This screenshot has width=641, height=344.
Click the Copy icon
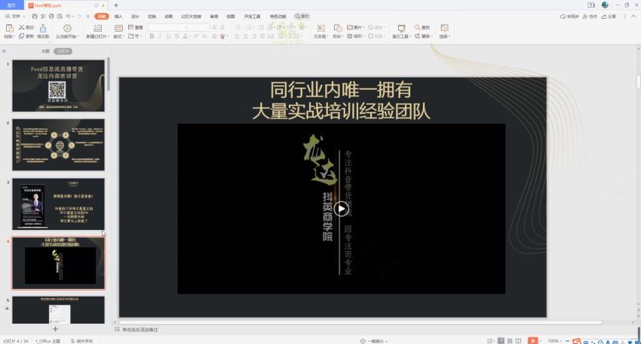pyautogui.click(x=22, y=36)
